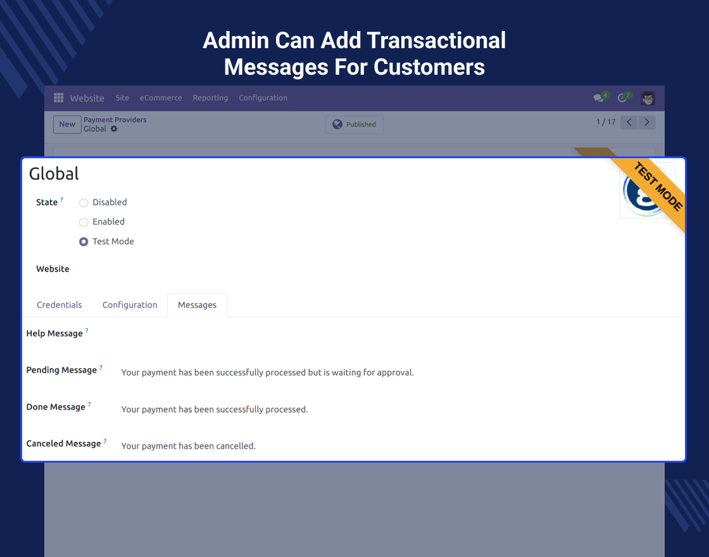This screenshot has width=709, height=557.
Task: Switch to the Configuration tab in the form
Action: 130,305
